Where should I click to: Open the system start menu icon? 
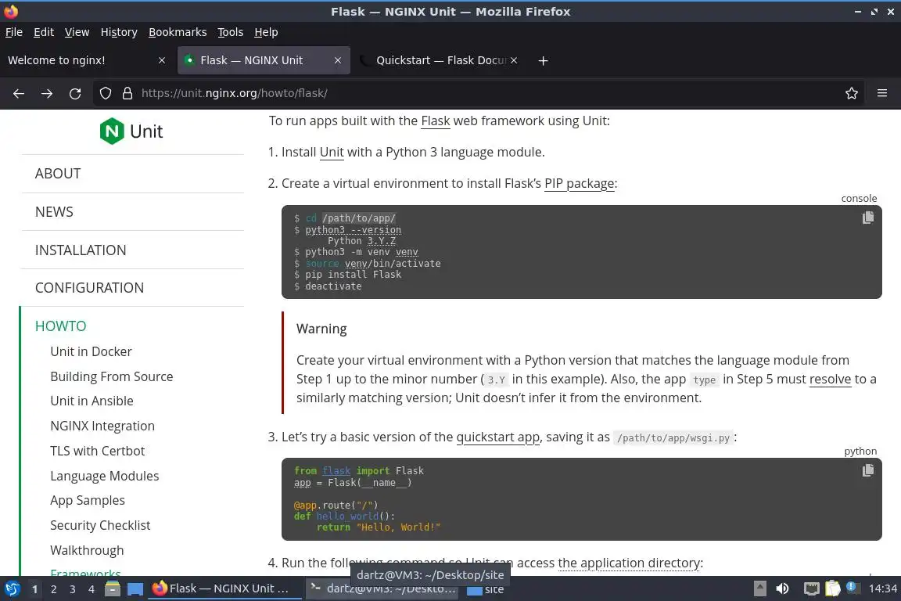pyautogui.click(x=12, y=589)
